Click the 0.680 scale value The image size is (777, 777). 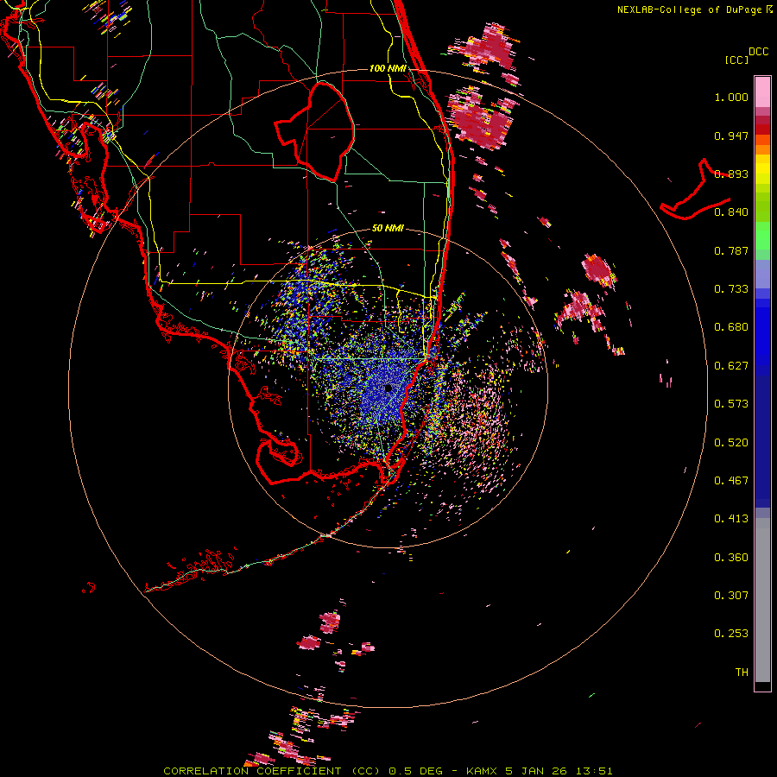(x=731, y=327)
